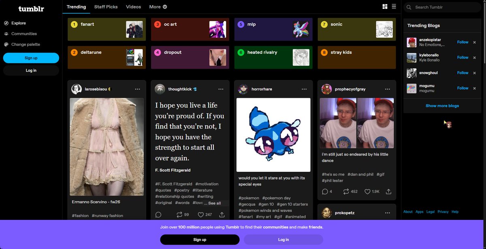Switch to Staff Picks tab
Image resolution: width=486 pixels, height=249 pixels.
106,7
